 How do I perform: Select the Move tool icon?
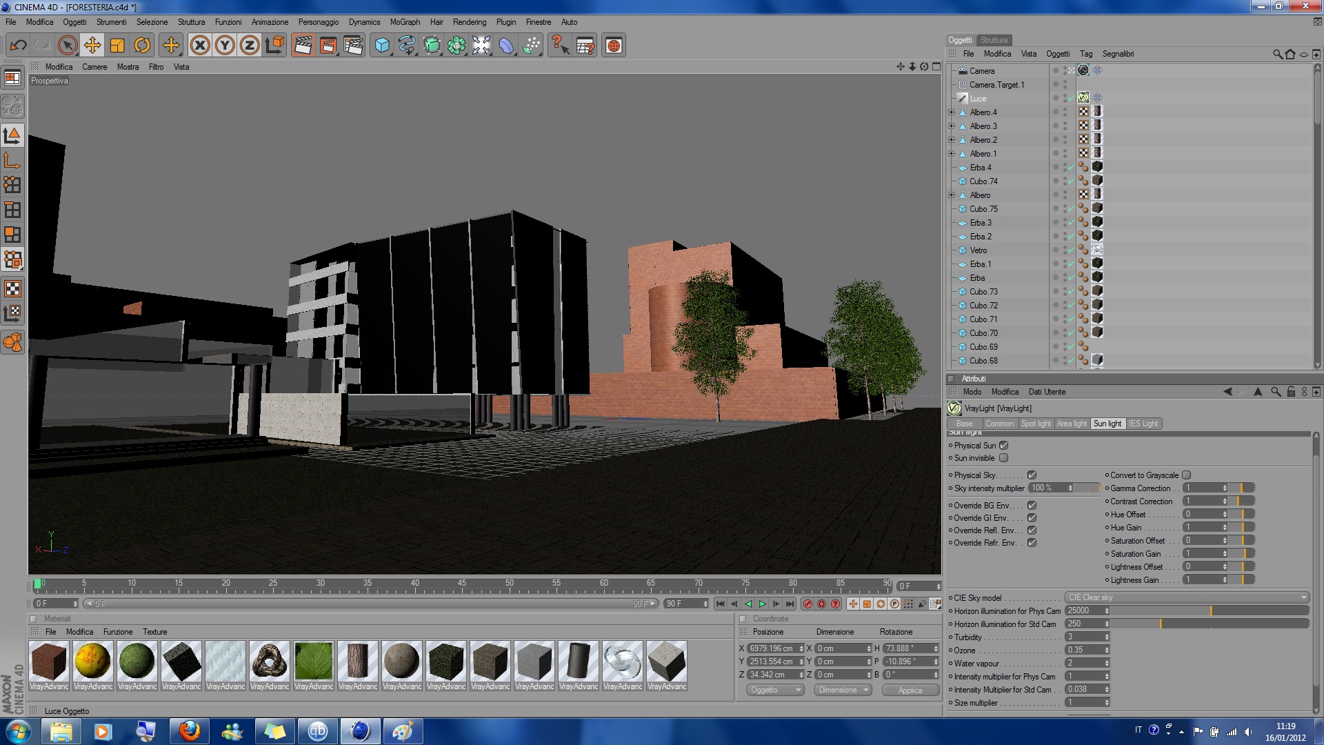pyautogui.click(x=92, y=46)
